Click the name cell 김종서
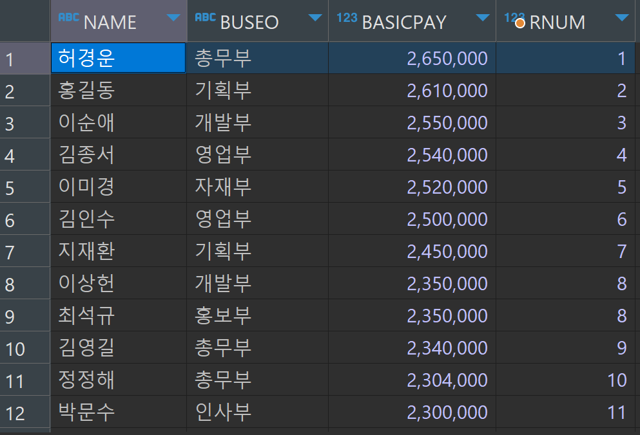This screenshot has width=640, height=435. (119, 155)
